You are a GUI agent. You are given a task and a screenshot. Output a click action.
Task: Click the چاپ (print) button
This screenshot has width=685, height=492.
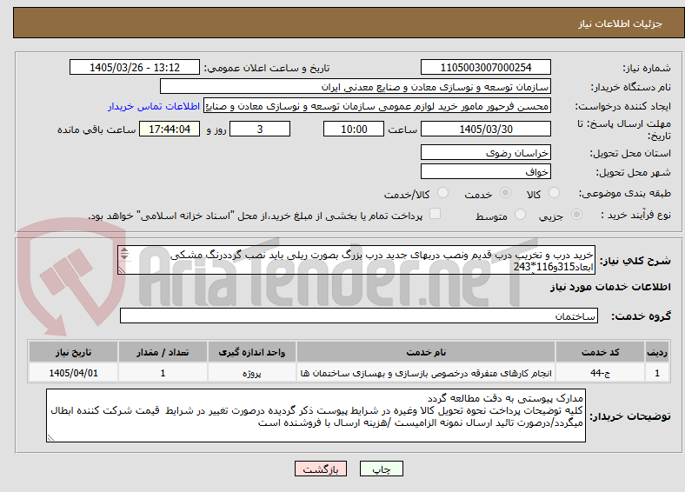coord(381,469)
